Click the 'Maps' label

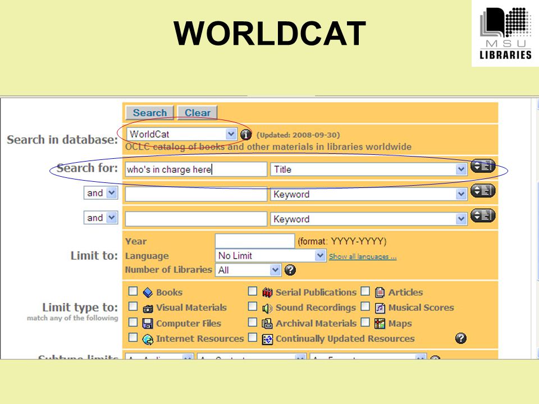pyautogui.click(x=400, y=323)
